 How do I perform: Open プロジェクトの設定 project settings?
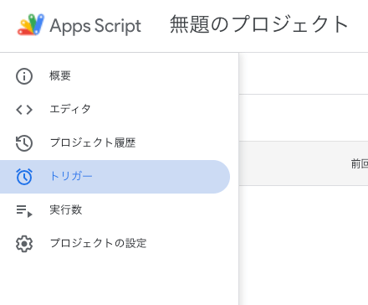(x=115, y=244)
